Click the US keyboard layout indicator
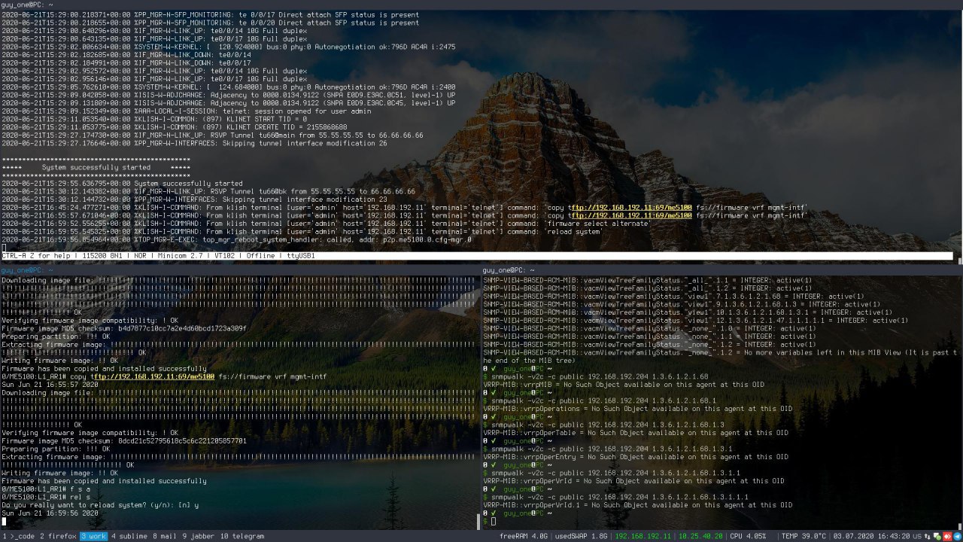The image size is (963, 542). (x=917, y=537)
